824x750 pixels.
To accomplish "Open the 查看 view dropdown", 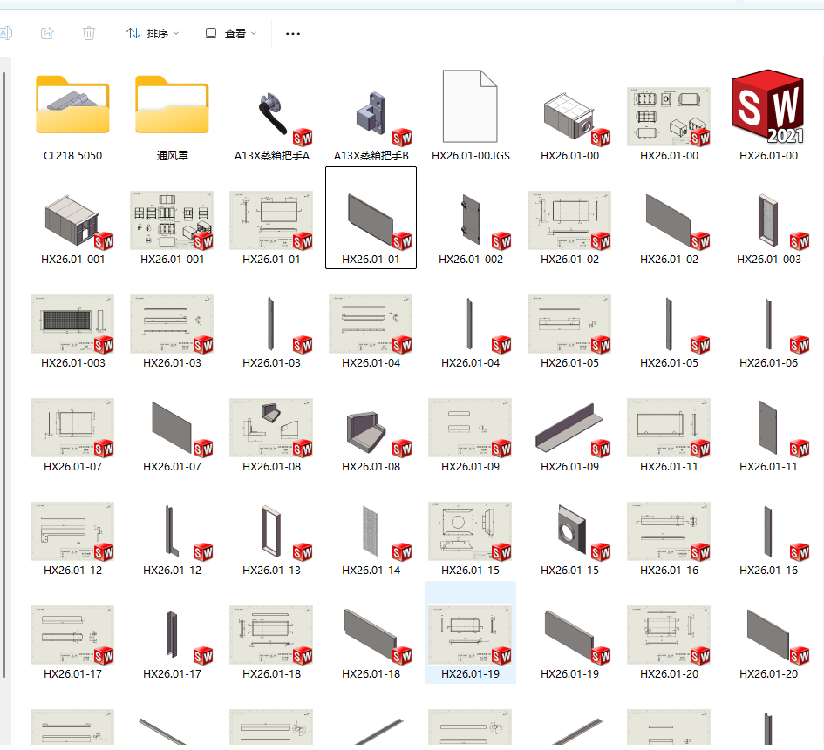I will coord(231,34).
